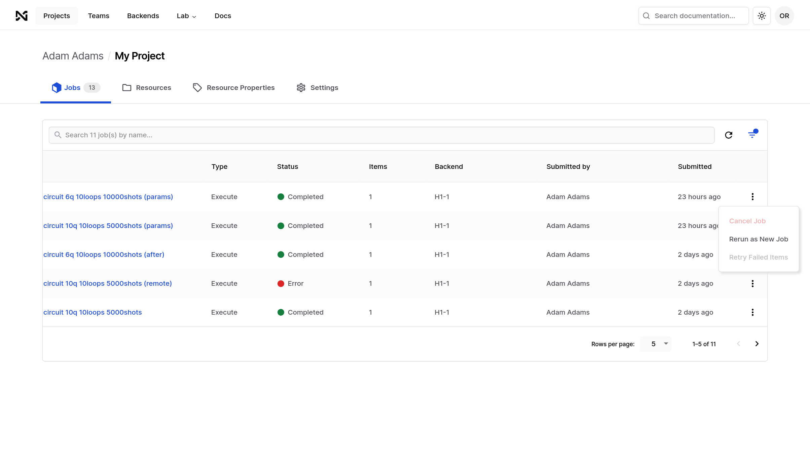Click the Backend column header
The width and height of the screenshot is (810, 455).
point(449,167)
